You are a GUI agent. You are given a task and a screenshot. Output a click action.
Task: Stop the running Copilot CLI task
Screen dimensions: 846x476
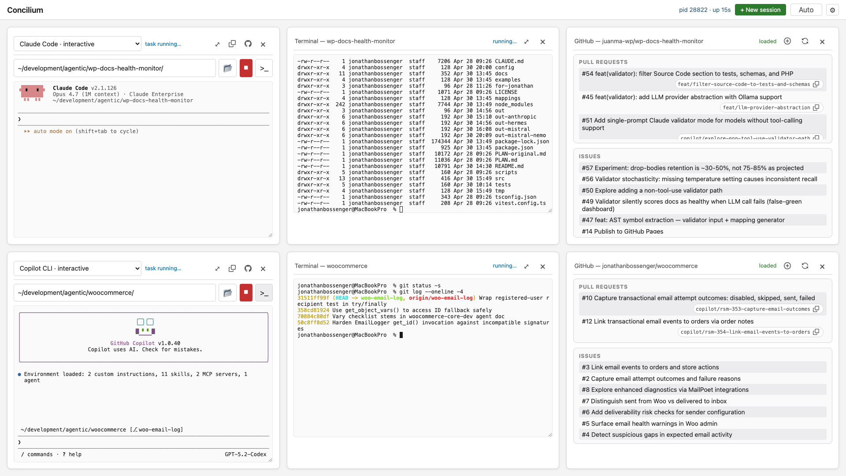pos(246,293)
